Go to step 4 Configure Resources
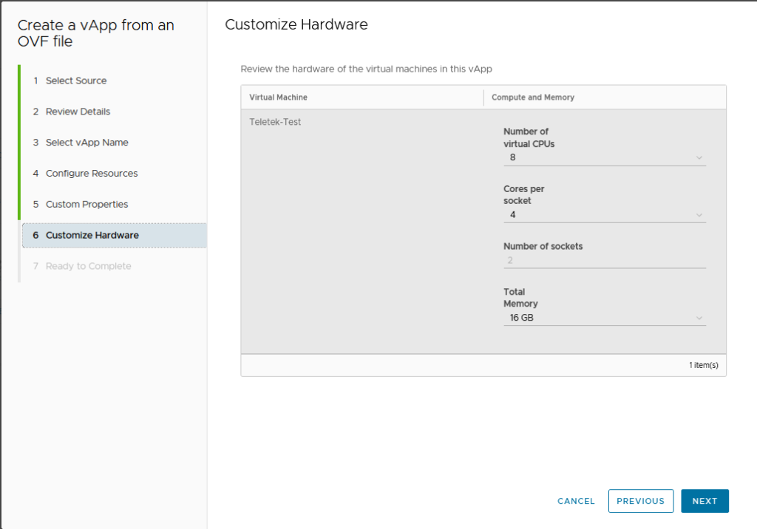Viewport: 757px width, 529px height. [86, 174]
